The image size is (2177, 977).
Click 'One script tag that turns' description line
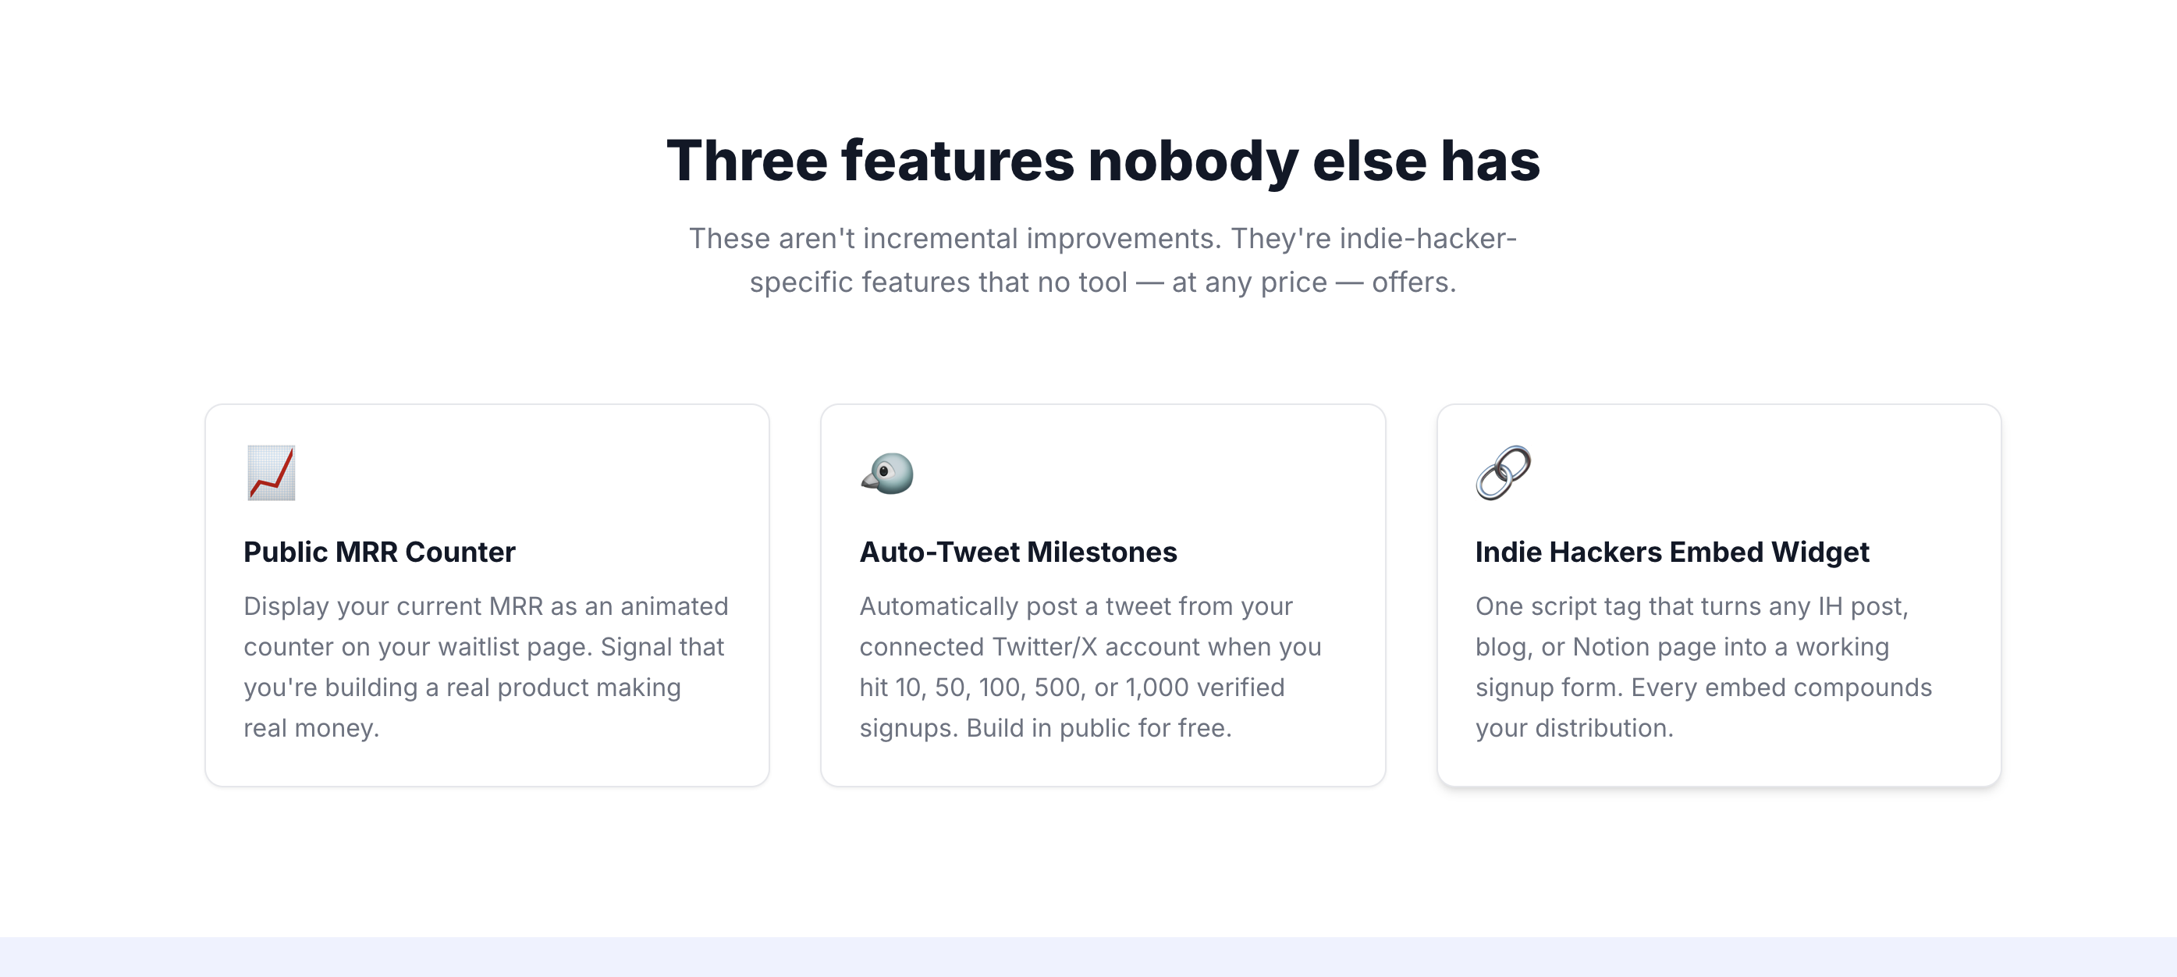click(1691, 606)
